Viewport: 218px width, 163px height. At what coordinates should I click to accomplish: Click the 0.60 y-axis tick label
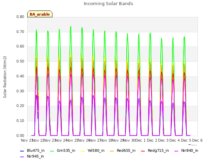tap(20, 47)
